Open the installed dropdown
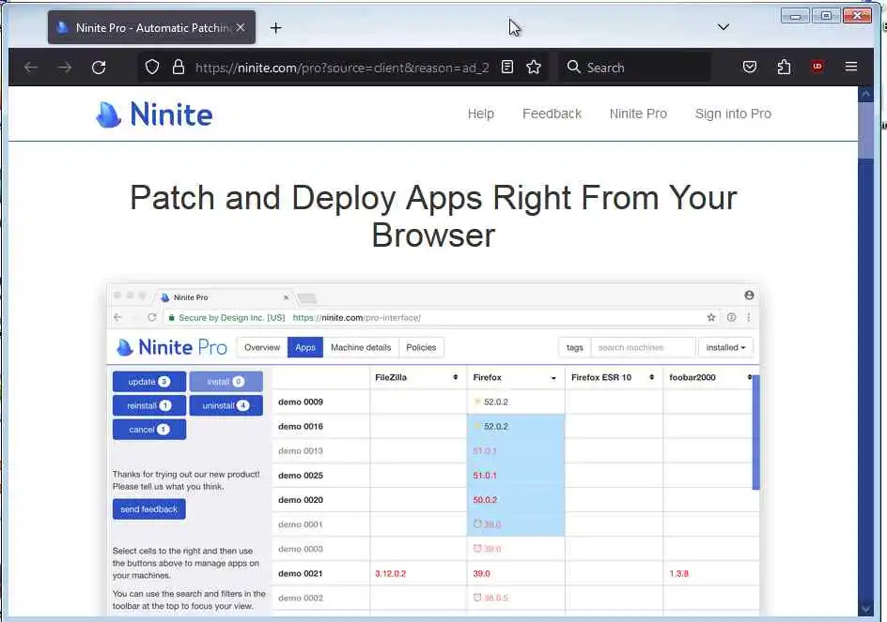 pos(725,347)
